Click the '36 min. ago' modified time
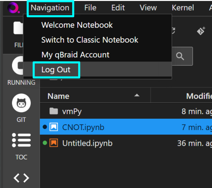The width and height of the screenshot is (212, 188). [x=195, y=143]
